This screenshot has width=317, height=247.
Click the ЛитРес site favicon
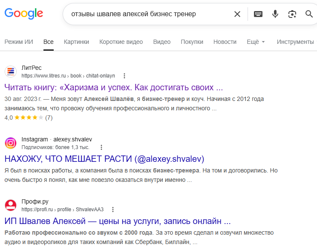tap(11, 72)
